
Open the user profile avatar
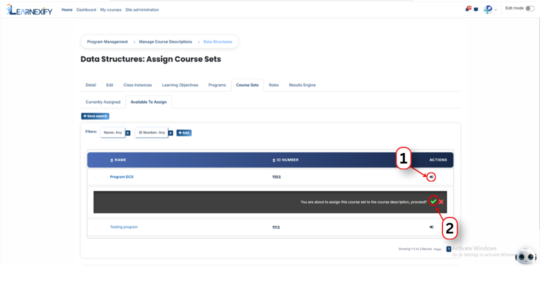(487, 9)
